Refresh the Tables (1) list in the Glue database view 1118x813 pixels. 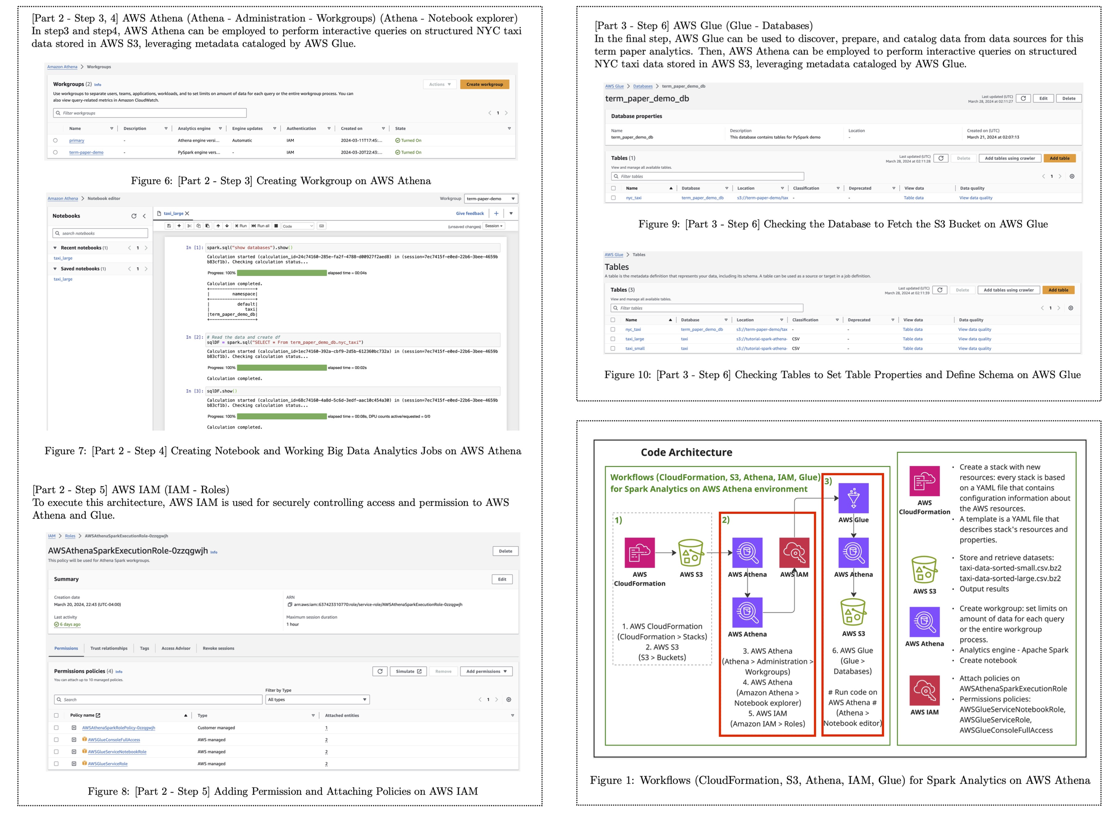coord(940,158)
